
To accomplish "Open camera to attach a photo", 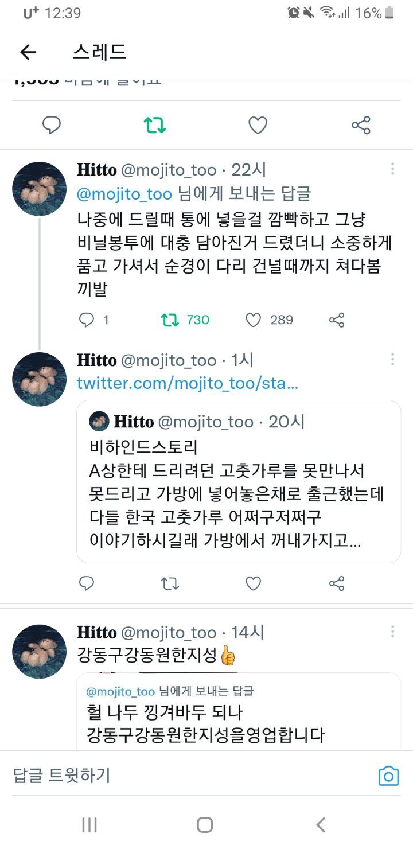I will point(388,776).
